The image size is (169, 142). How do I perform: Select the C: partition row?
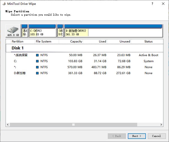coord(84,61)
